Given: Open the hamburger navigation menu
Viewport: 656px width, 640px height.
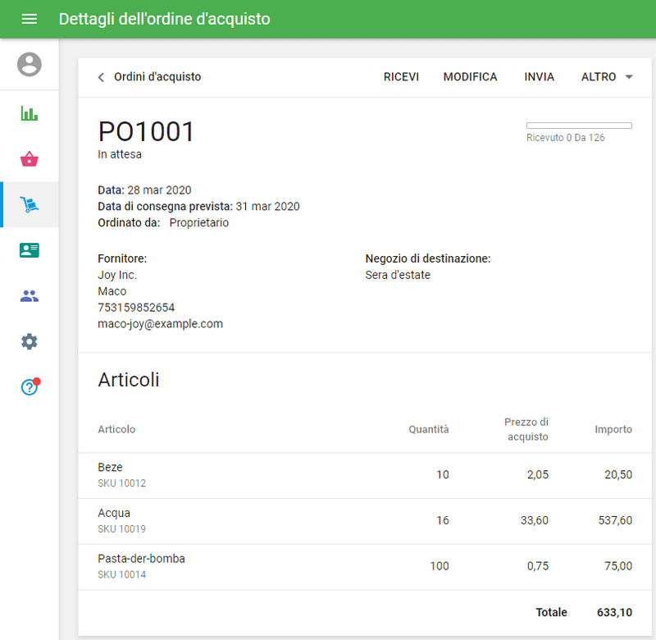Looking at the screenshot, I should point(30,19).
